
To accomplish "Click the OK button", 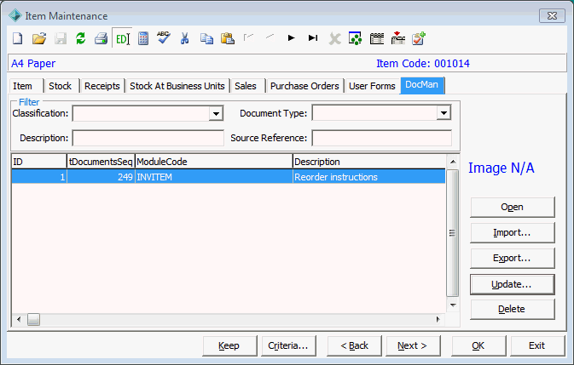I will (x=478, y=345).
